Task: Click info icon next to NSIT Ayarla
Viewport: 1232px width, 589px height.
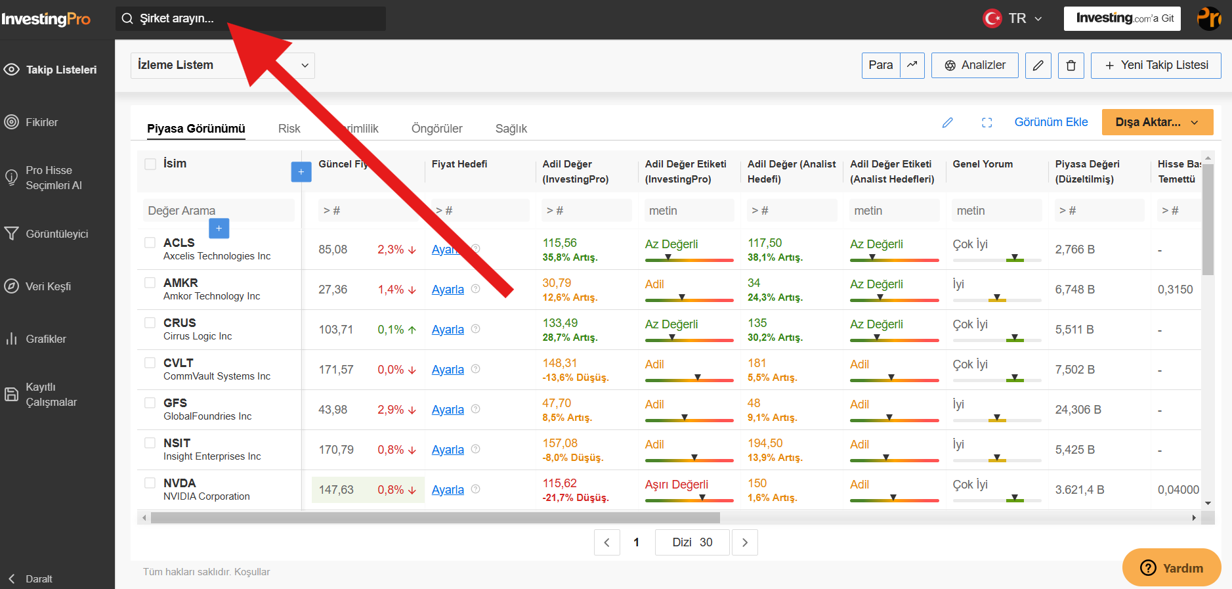Action: pos(476,449)
